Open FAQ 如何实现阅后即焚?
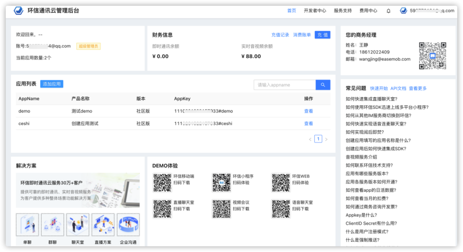The height and width of the screenshot is (252, 463). click(x=365, y=132)
